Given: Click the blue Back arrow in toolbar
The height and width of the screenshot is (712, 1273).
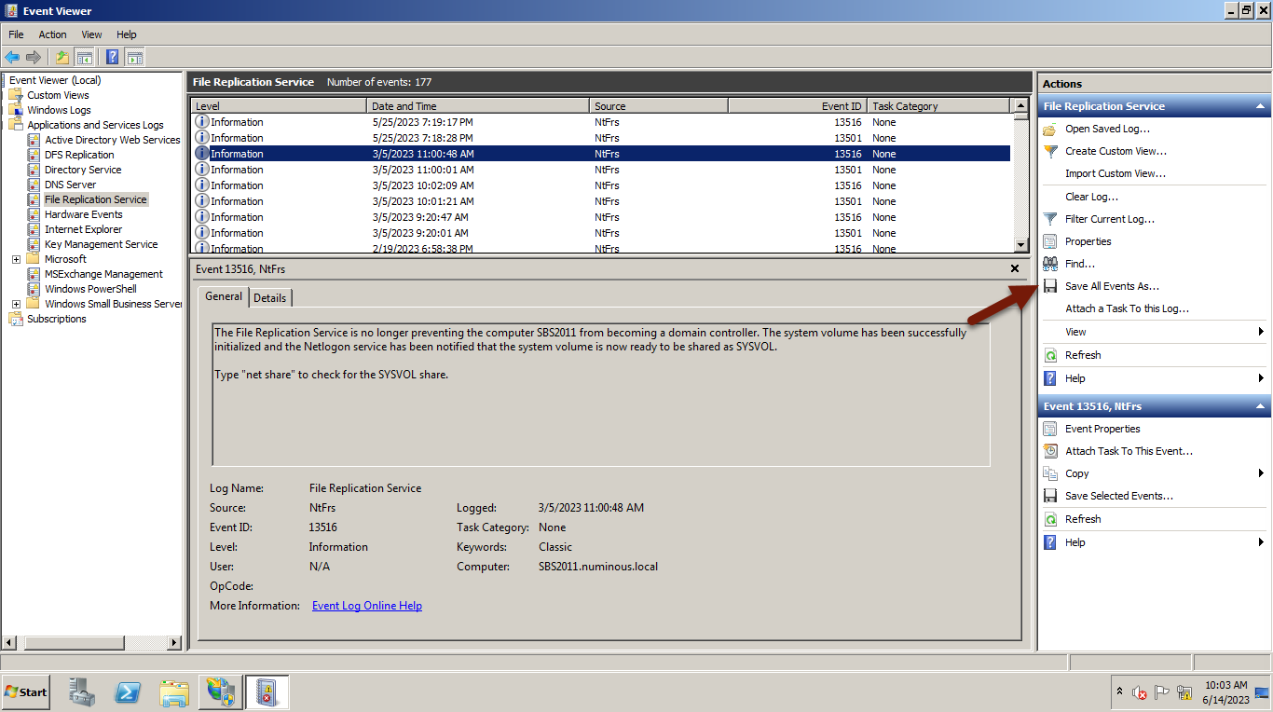Looking at the screenshot, I should coord(12,57).
